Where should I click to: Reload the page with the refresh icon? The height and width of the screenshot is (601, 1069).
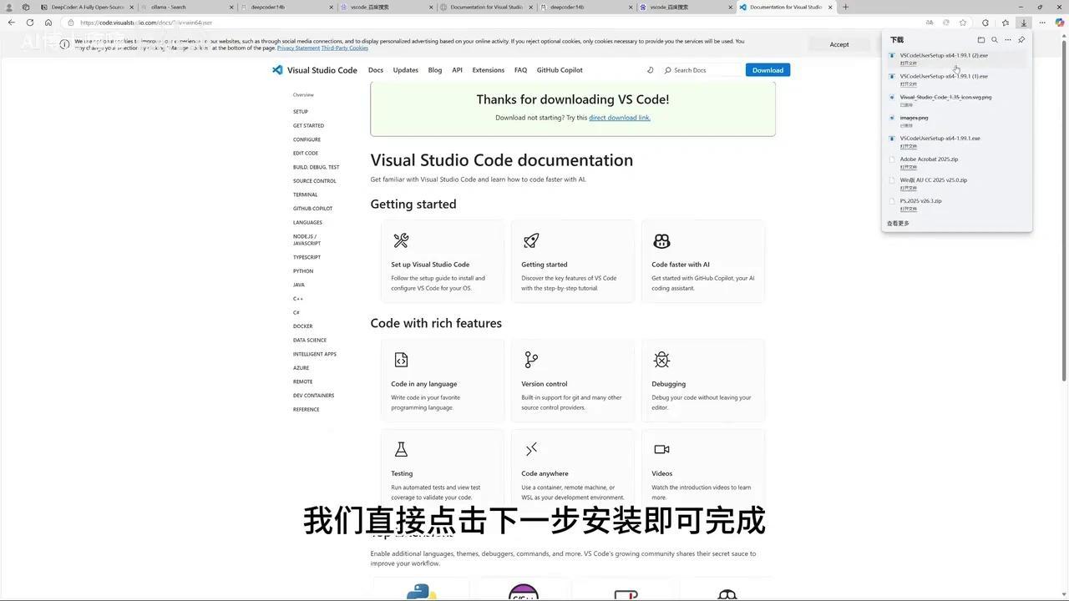[30, 23]
